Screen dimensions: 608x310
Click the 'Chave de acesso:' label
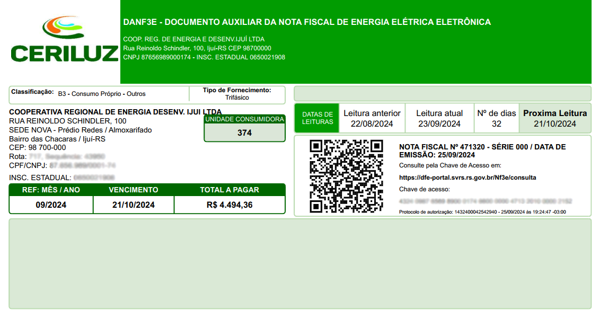[x=424, y=190]
